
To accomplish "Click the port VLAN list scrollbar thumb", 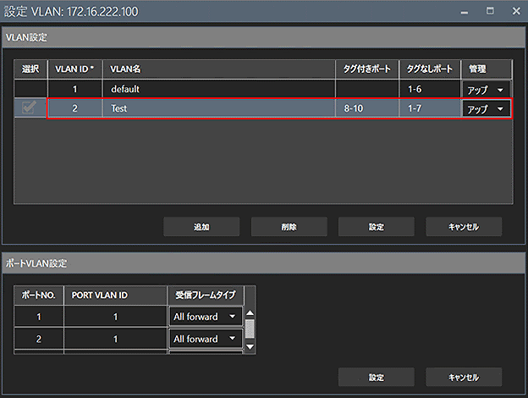I will (250, 329).
